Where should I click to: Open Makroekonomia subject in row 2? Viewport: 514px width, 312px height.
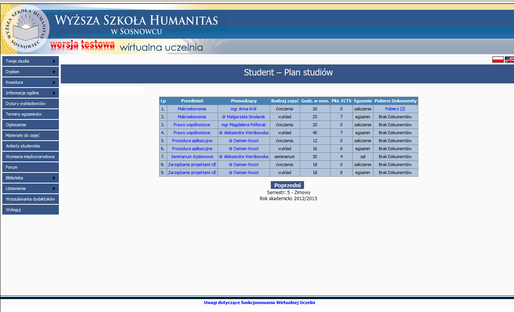tap(192, 117)
